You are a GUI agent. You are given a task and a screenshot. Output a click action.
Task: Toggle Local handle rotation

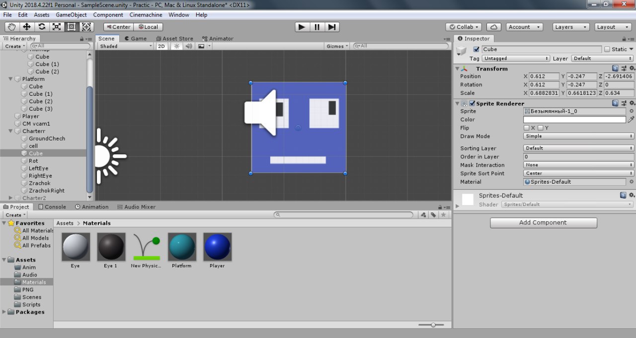[148, 27]
